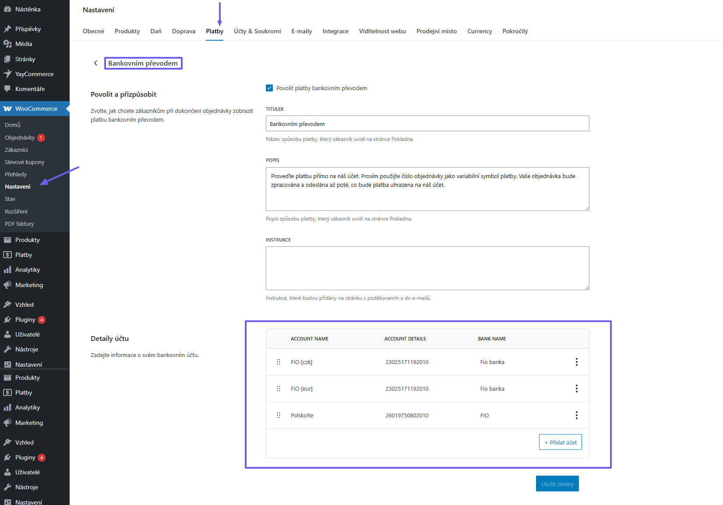The image size is (723, 505).
Task: Open the Currency settings tab
Action: (479, 31)
